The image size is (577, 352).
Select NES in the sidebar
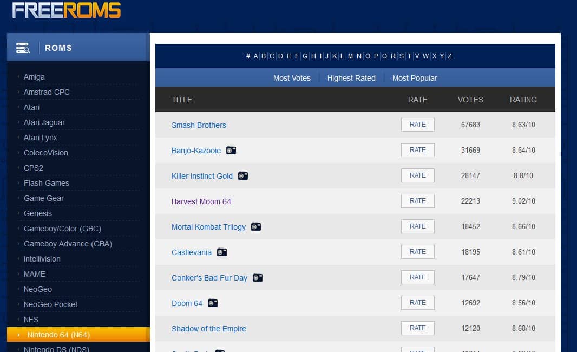point(31,319)
